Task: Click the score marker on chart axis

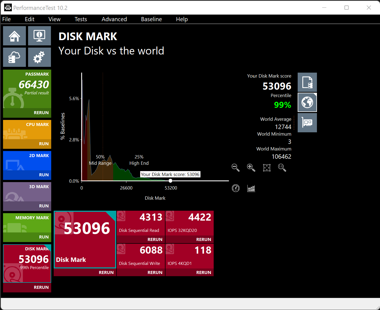Action: (x=170, y=181)
